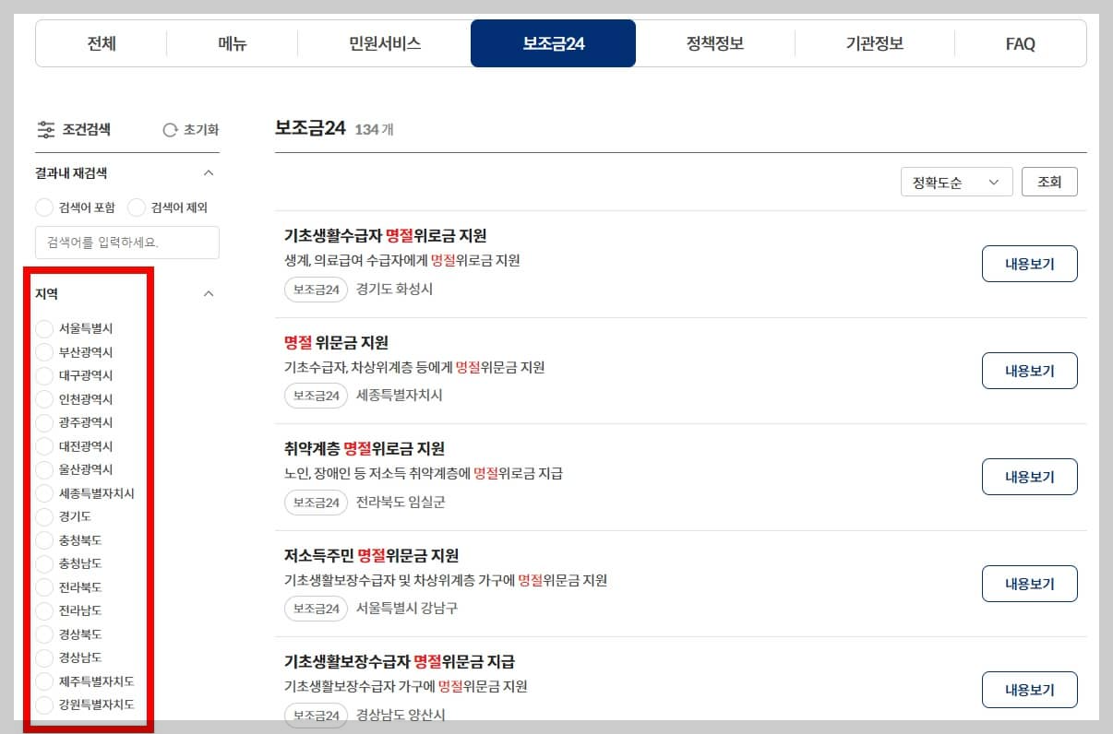Click the keyword search input field
The width and height of the screenshot is (1113, 734).
pos(126,243)
